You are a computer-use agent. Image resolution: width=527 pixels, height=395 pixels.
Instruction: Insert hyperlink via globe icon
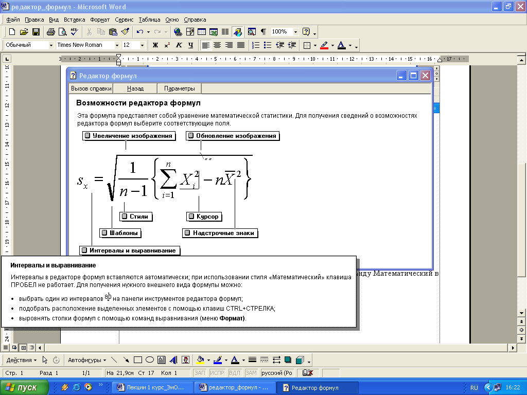click(178, 32)
